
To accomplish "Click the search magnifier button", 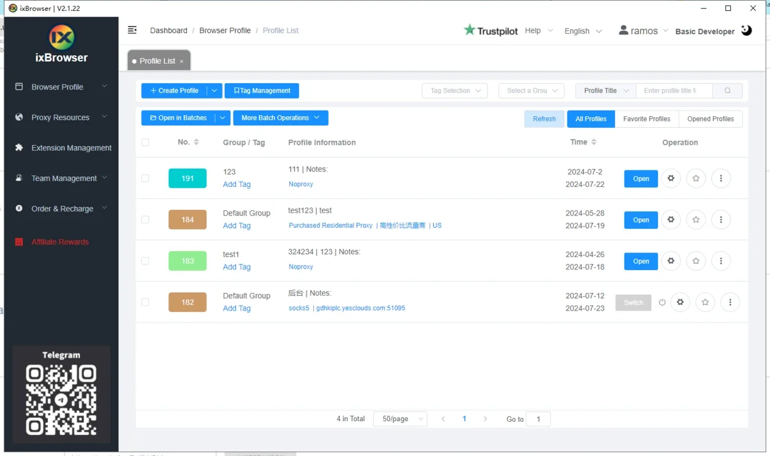I will (x=728, y=91).
